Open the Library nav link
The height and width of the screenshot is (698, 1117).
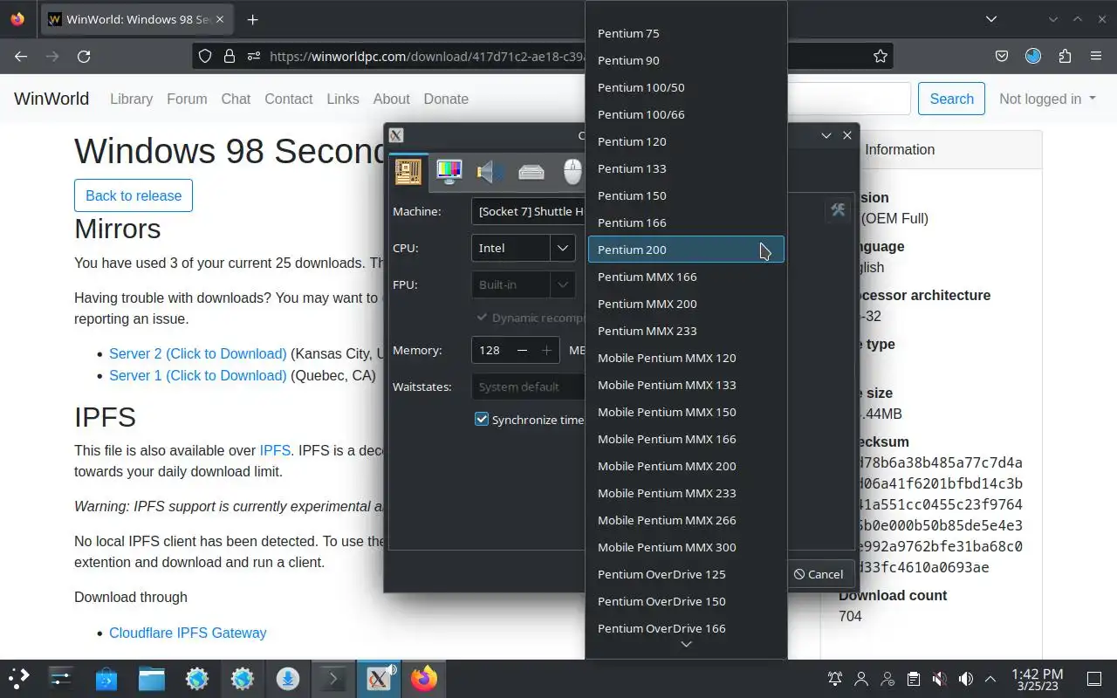131,99
